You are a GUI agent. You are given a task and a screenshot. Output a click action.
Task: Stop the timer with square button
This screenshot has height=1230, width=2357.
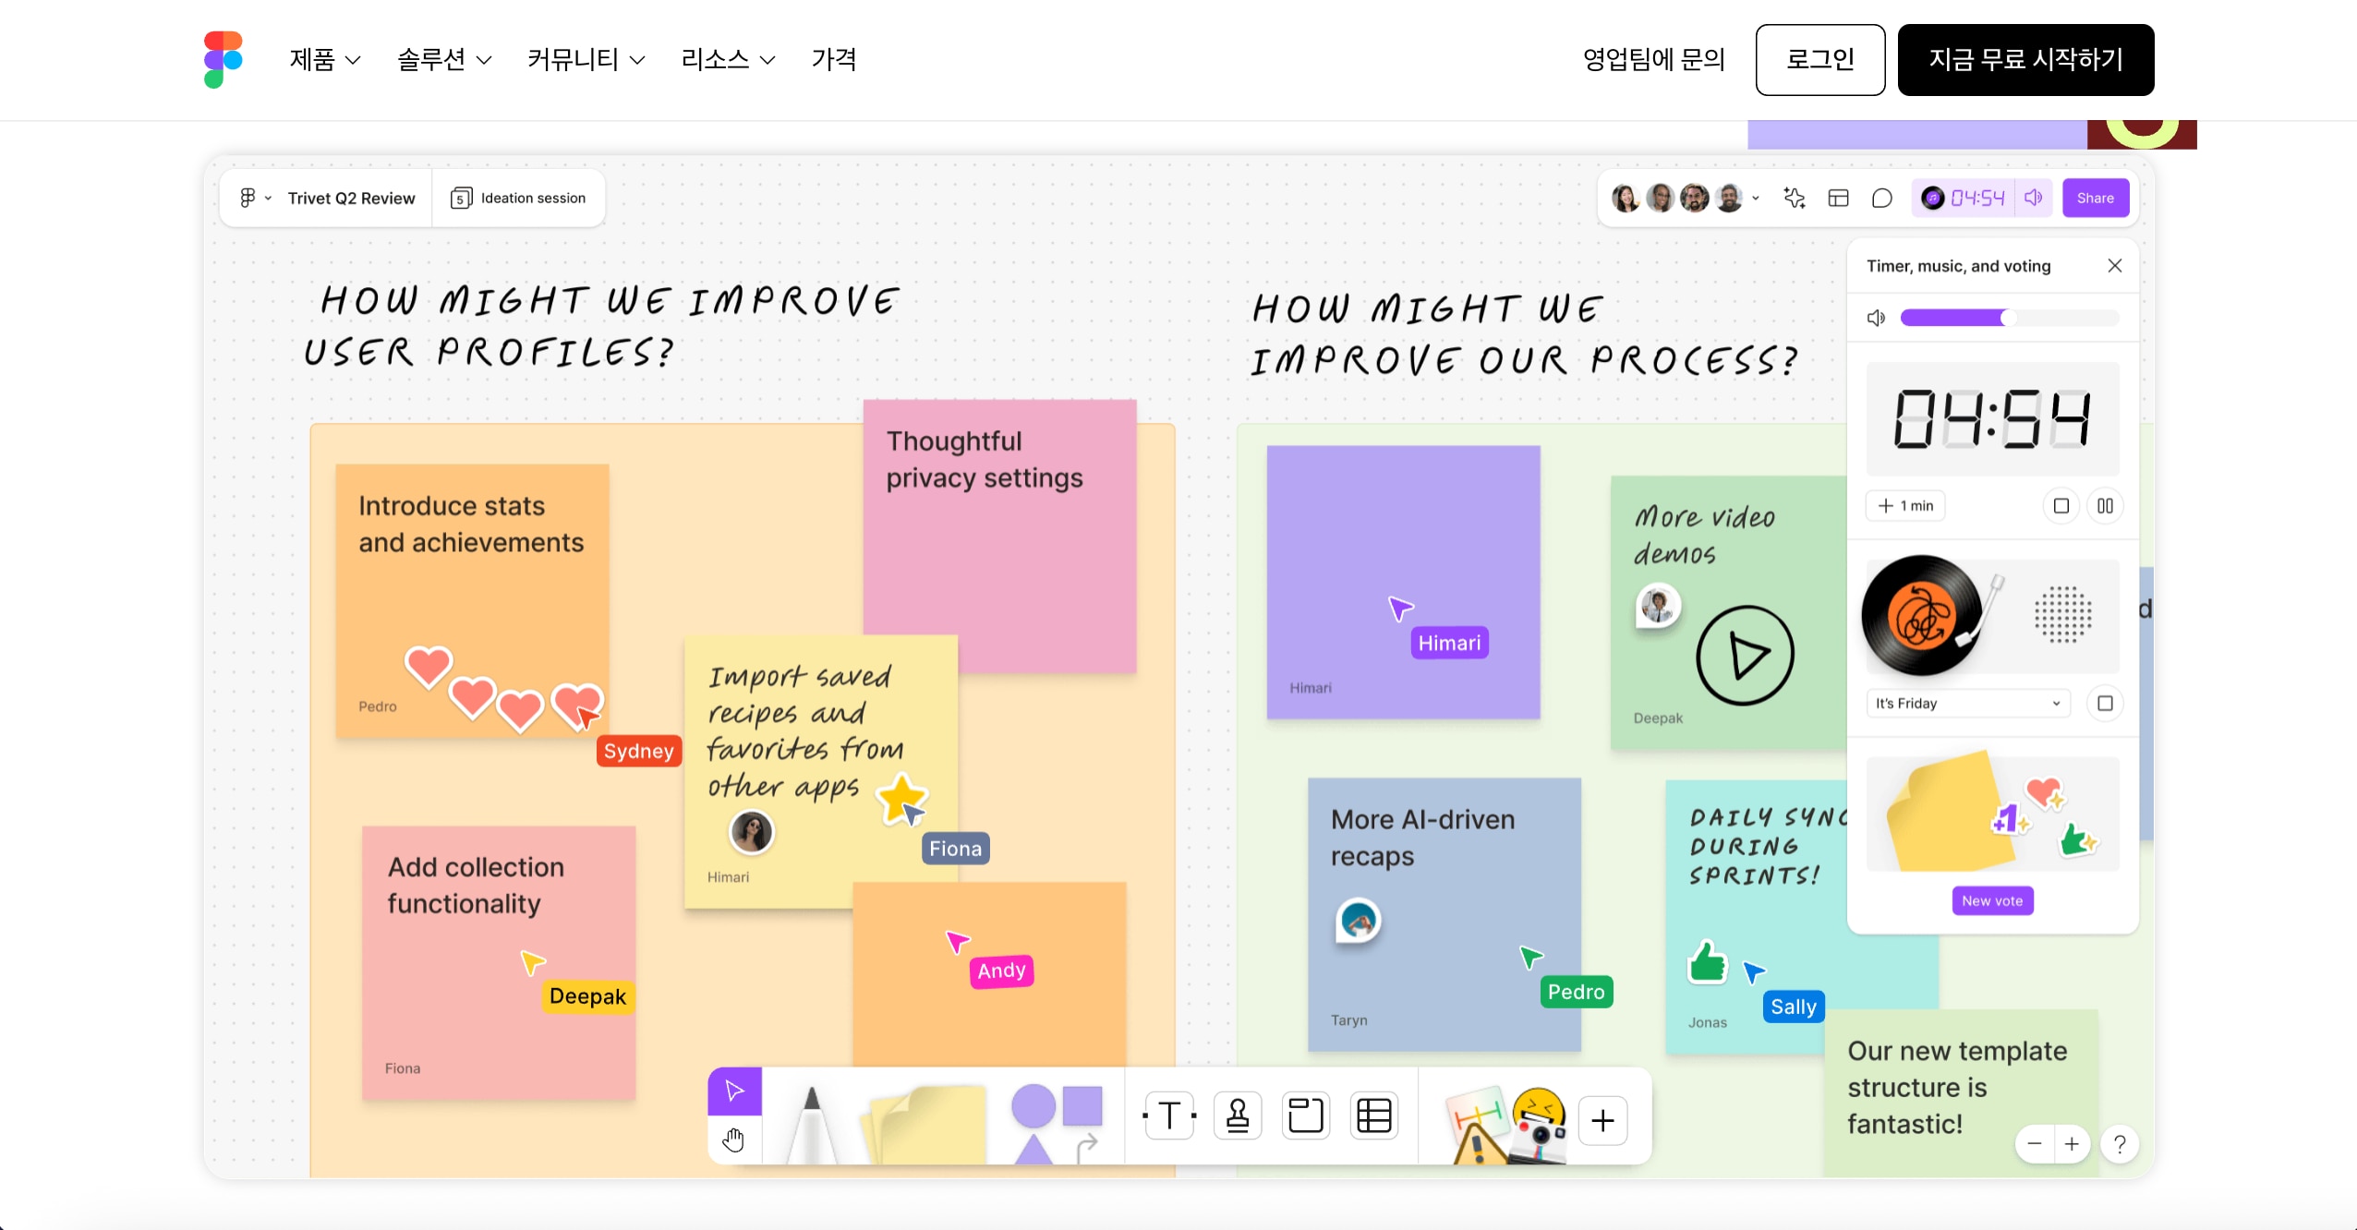pos(2061,506)
